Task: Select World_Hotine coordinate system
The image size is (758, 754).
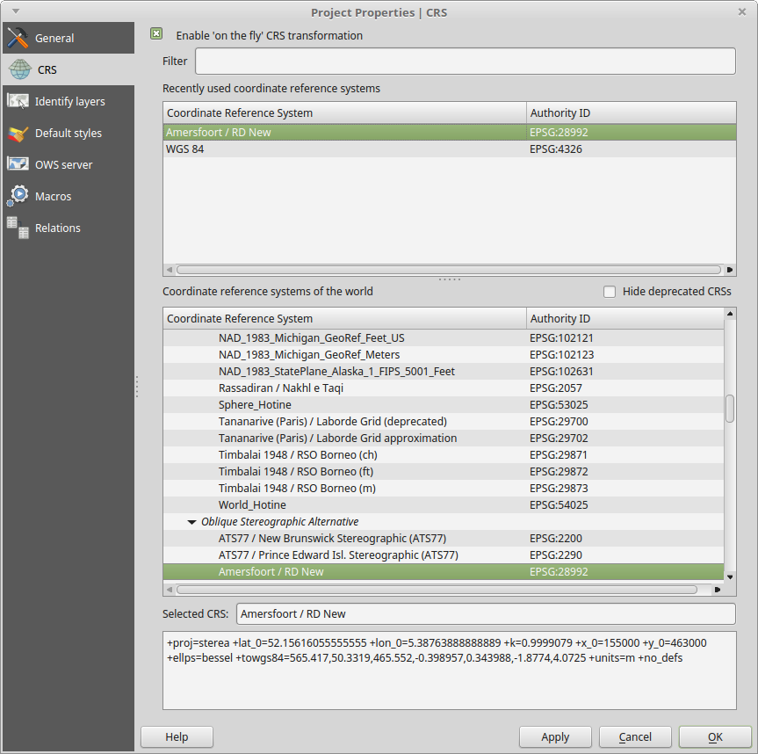Action: pyautogui.click(x=252, y=505)
